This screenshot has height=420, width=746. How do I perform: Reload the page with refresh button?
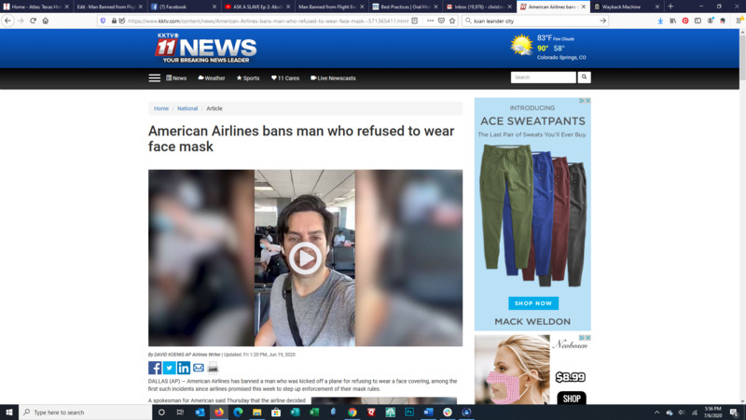(x=33, y=21)
